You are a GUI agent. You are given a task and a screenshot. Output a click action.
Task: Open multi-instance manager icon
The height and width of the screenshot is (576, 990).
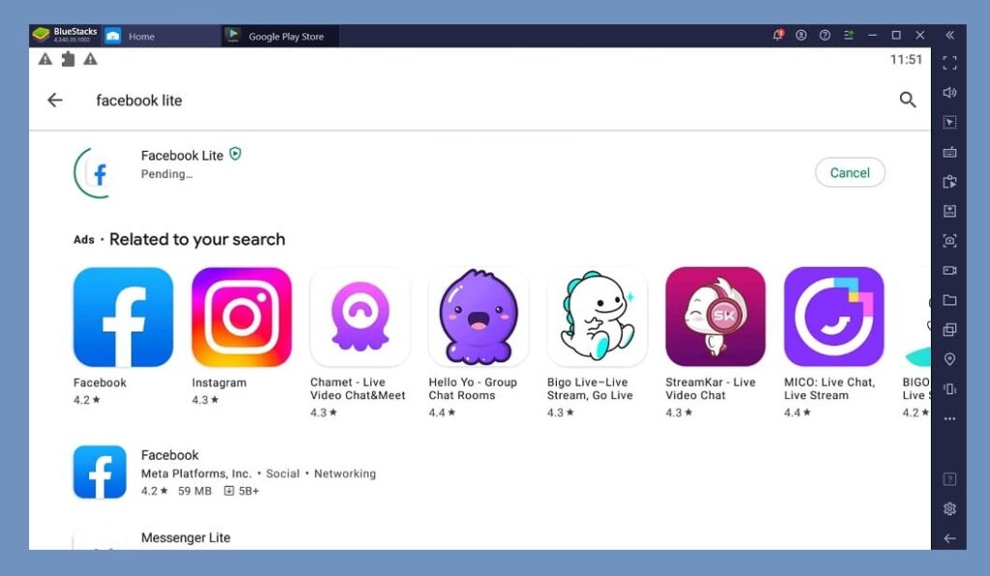(x=949, y=330)
